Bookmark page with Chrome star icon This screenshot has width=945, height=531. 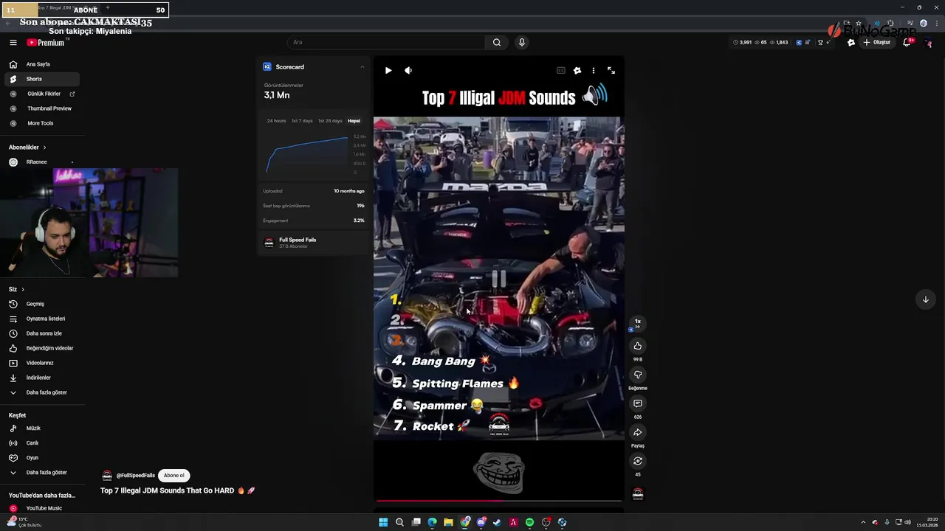[x=858, y=24]
